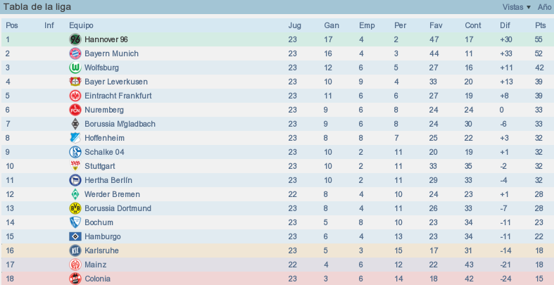The image size is (554, 285).
Task: Click the Nuremberg red crest icon
Action: (75, 110)
